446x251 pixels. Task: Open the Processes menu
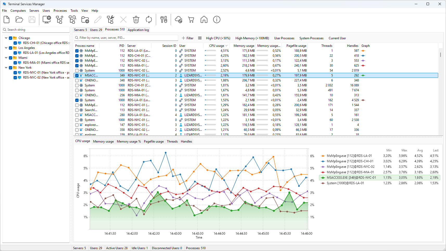(x=60, y=11)
